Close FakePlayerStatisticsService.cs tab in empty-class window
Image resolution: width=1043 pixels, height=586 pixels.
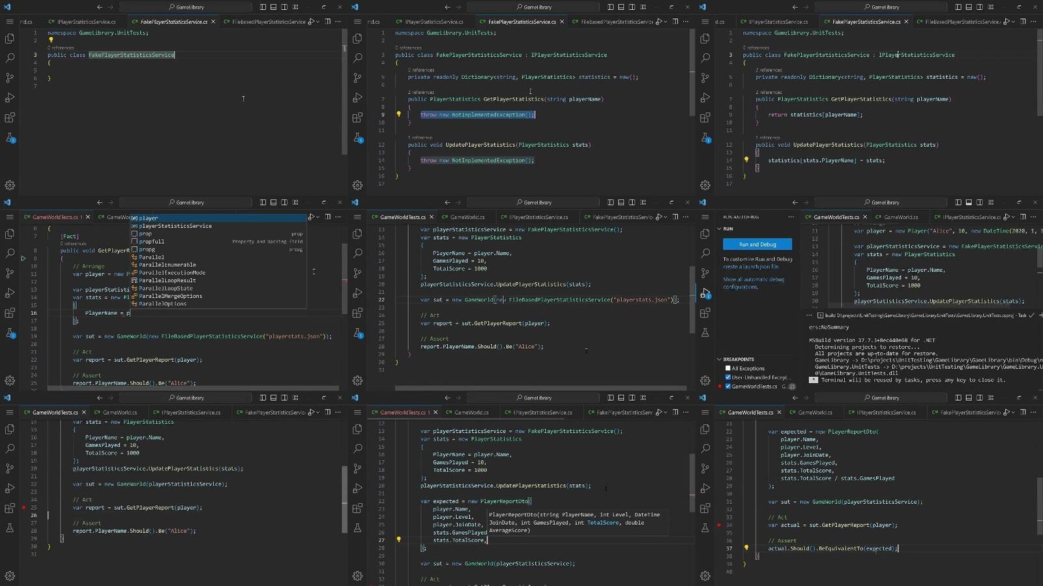(x=213, y=22)
